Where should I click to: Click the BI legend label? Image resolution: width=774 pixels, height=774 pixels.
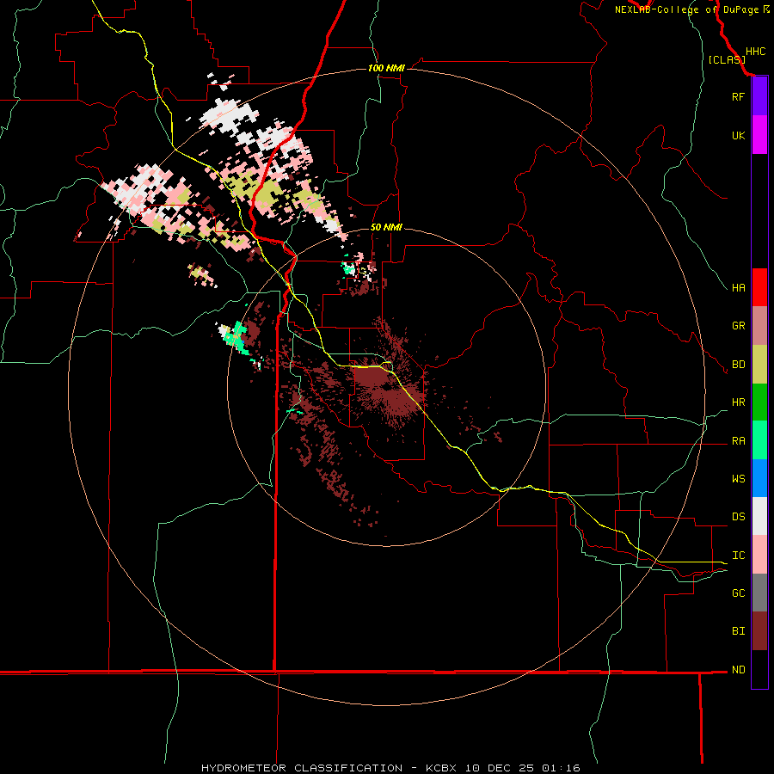click(x=738, y=631)
